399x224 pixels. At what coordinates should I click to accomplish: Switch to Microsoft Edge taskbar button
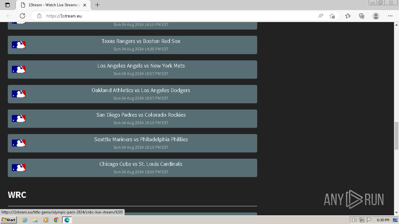pos(67,220)
